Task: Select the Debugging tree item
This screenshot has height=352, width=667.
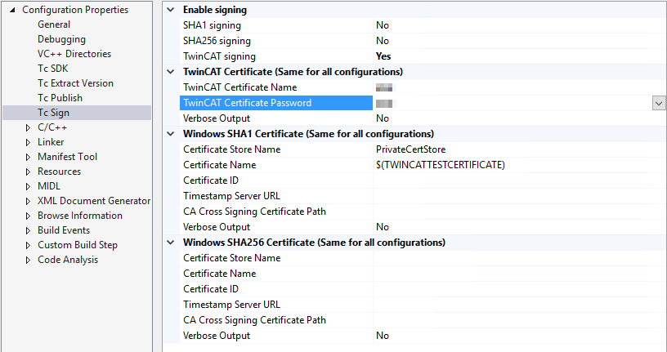Action: click(61, 39)
